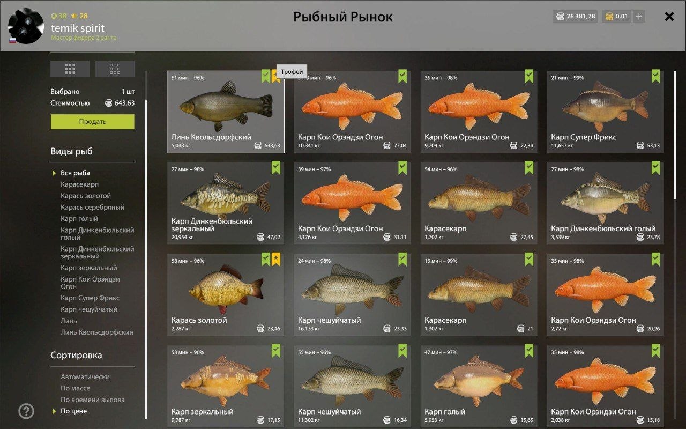The width and height of the screenshot is (686, 429).
Task: Toggle checkmark on Карп Динкенбюльский голый card
Action: click(656, 168)
